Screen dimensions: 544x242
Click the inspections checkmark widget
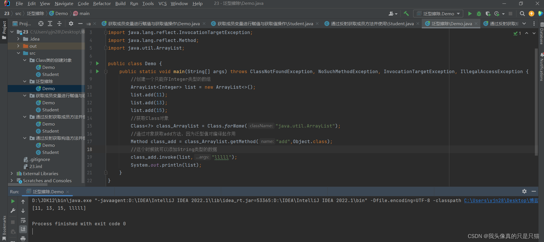(517, 33)
